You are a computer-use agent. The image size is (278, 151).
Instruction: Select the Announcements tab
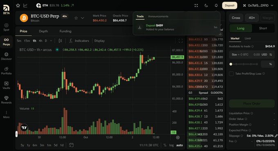pyautogui.click(x=158, y=16)
